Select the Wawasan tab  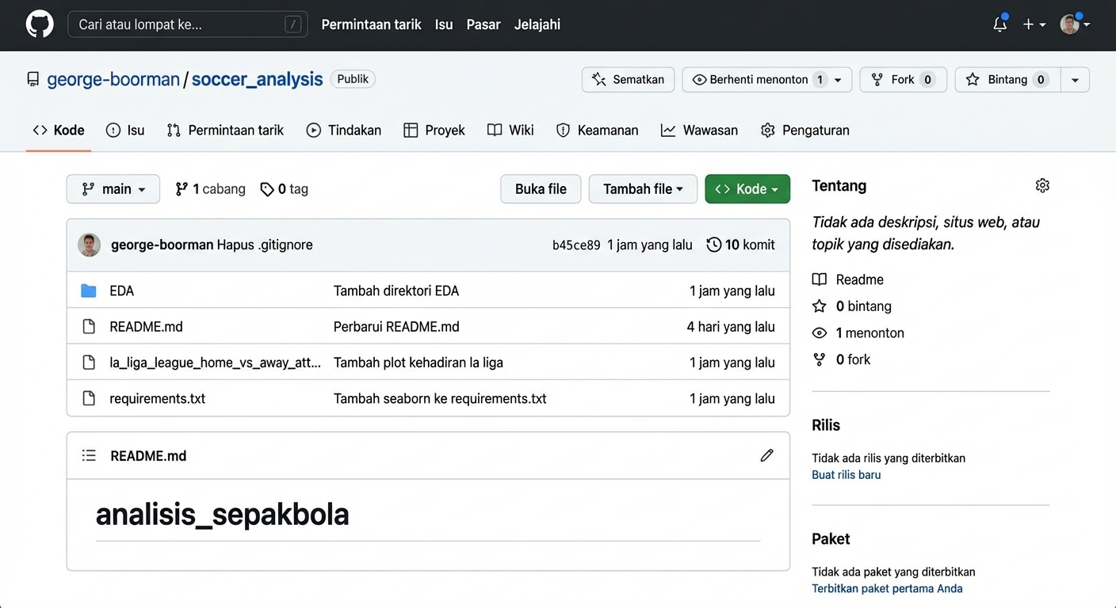[x=700, y=130]
